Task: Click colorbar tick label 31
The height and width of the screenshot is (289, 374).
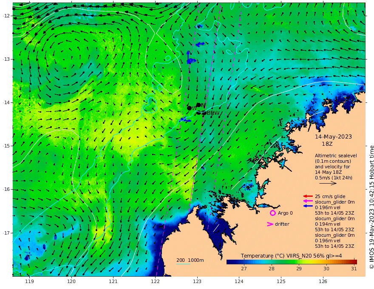Action: [x=354, y=269]
